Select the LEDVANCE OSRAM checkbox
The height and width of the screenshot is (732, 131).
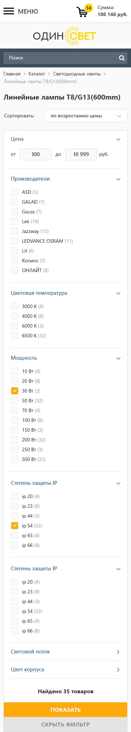(15, 241)
